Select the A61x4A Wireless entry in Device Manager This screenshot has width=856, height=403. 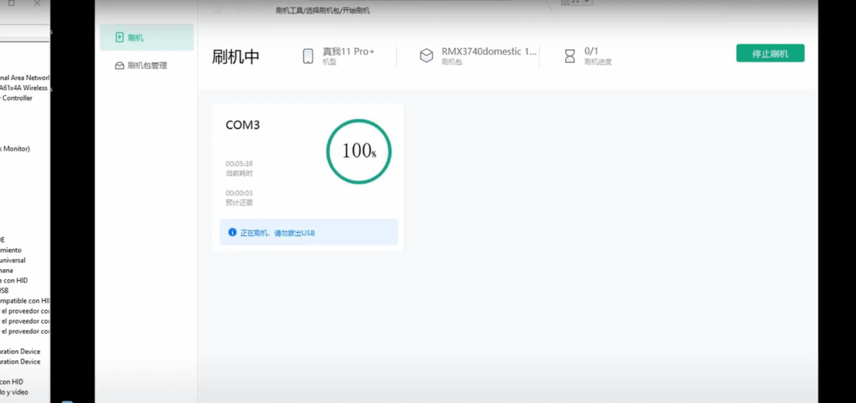(x=24, y=88)
